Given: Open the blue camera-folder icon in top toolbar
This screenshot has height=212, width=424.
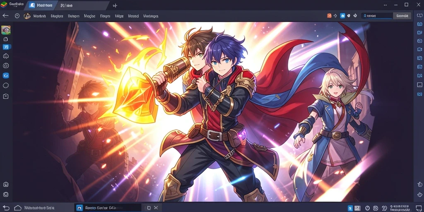Looking at the screenshot, I should 342,16.
